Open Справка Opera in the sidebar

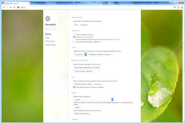(x=51, y=45)
